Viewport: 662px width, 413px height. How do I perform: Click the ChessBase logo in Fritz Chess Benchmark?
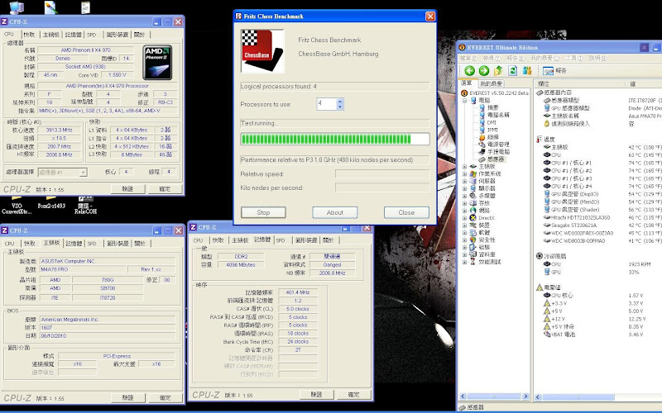click(262, 51)
